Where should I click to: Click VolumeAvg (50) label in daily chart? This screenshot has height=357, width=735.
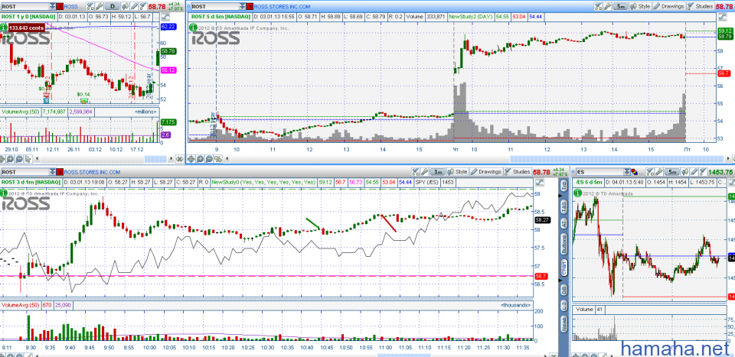tap(21, 112)
